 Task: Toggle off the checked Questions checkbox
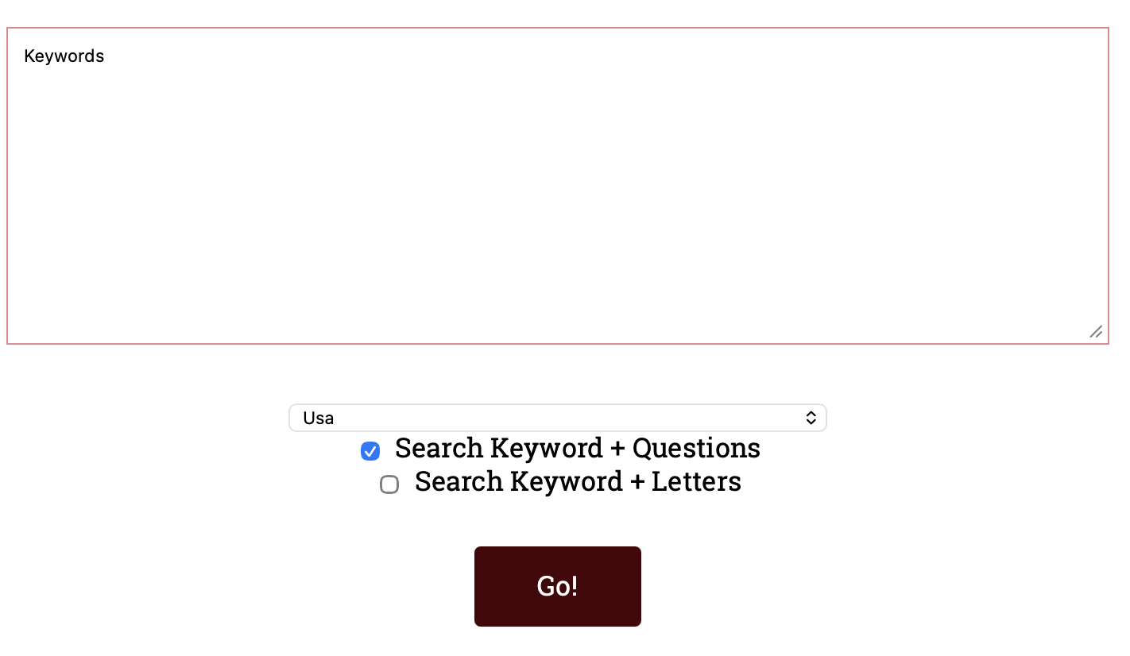point(370,451)
